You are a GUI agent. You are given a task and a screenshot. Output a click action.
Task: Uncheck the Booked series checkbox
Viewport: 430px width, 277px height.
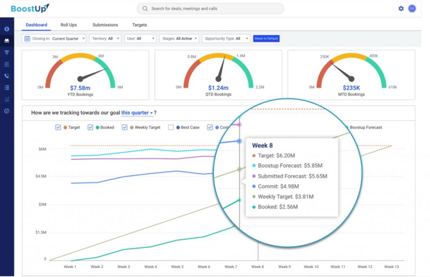point(90,128)
